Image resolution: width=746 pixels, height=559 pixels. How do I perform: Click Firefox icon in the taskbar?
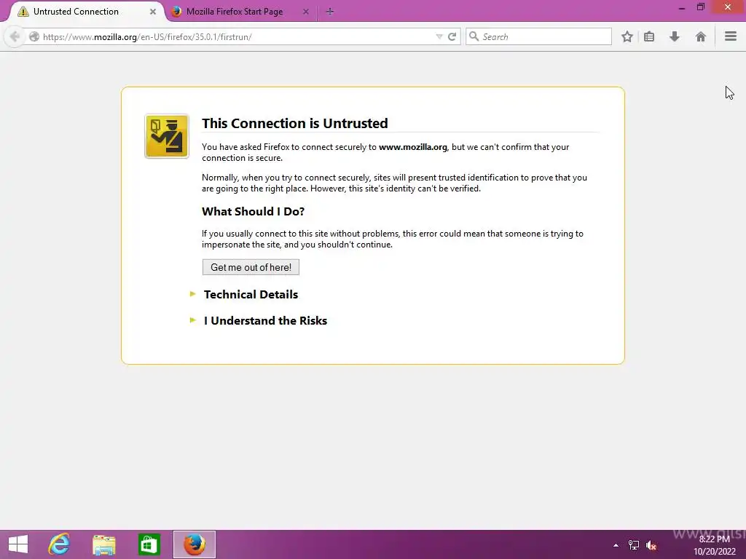coord(194,544)
